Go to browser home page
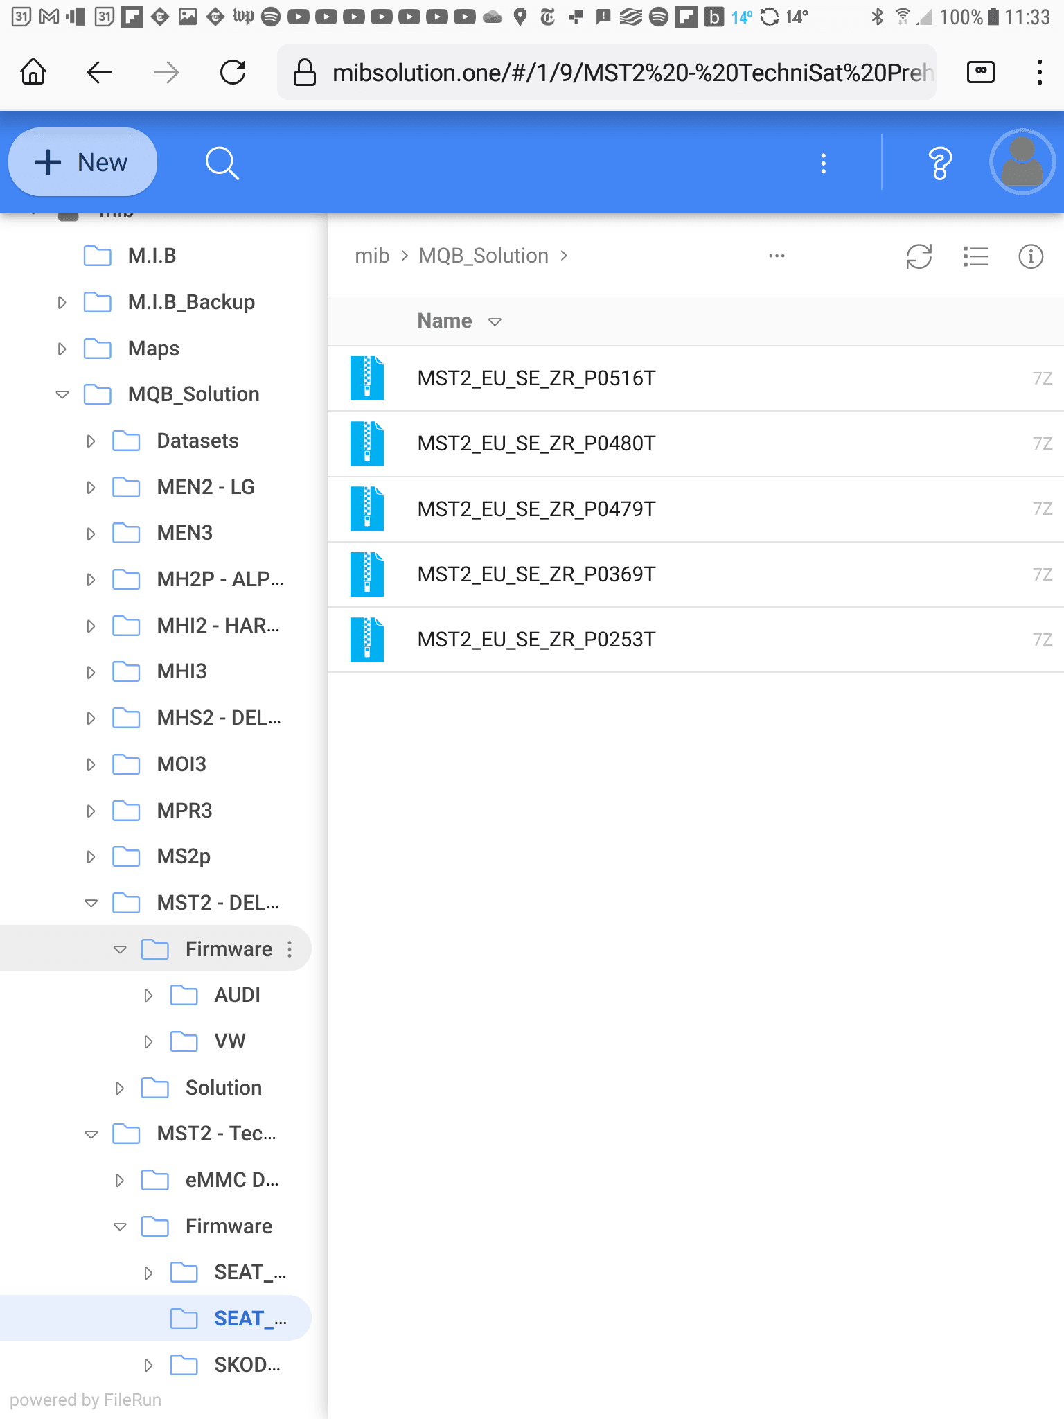This screenshot has height=1419, width=1064. coord(33,72)
